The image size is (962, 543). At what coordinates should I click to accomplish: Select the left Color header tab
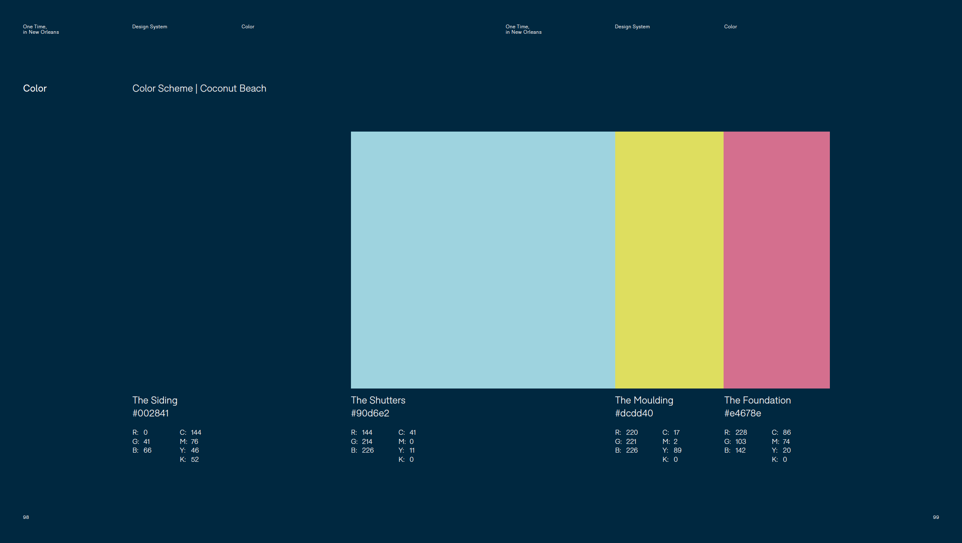(x=248, y=26)
